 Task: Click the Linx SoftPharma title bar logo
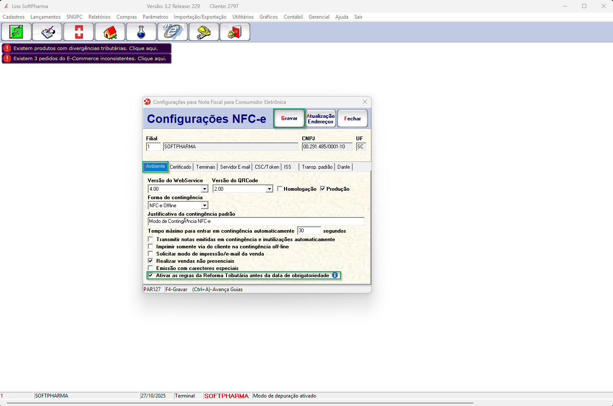coord(6,6)
